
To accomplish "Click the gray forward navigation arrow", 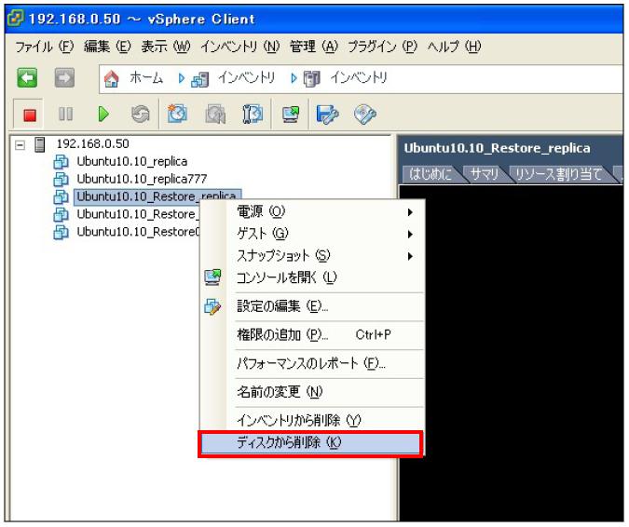I will tap(64, 78).
